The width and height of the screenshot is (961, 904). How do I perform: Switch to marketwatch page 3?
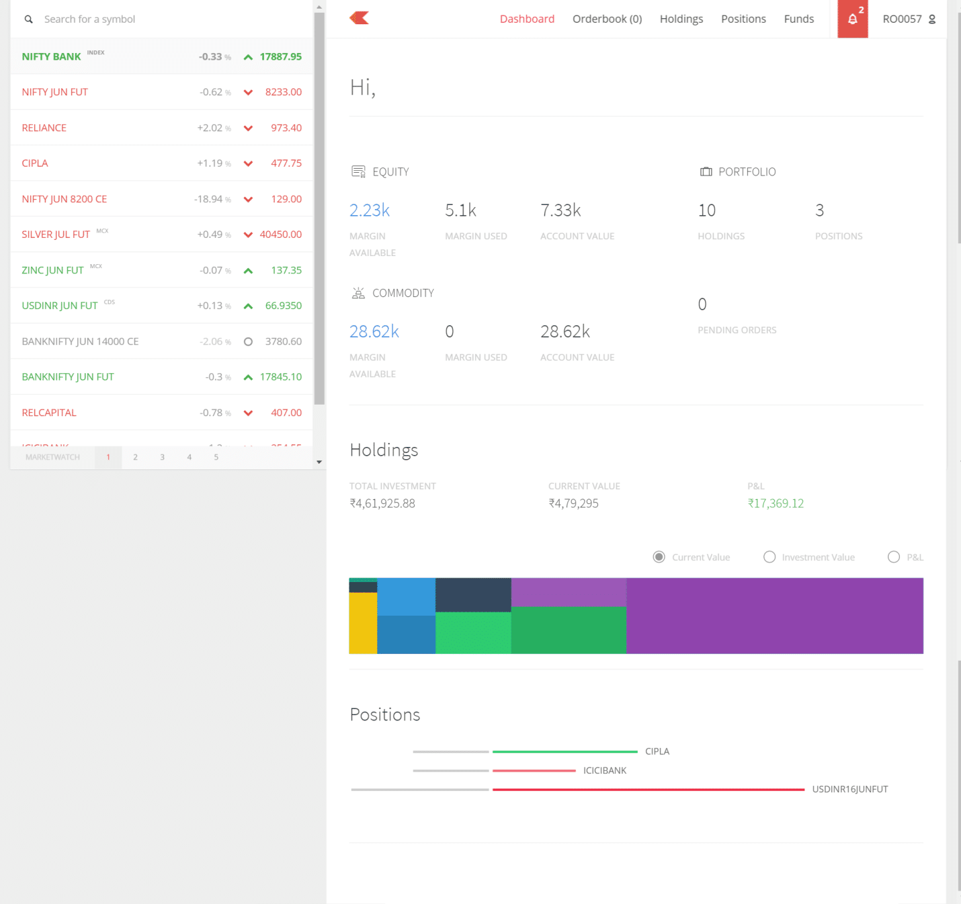[162, 457]
